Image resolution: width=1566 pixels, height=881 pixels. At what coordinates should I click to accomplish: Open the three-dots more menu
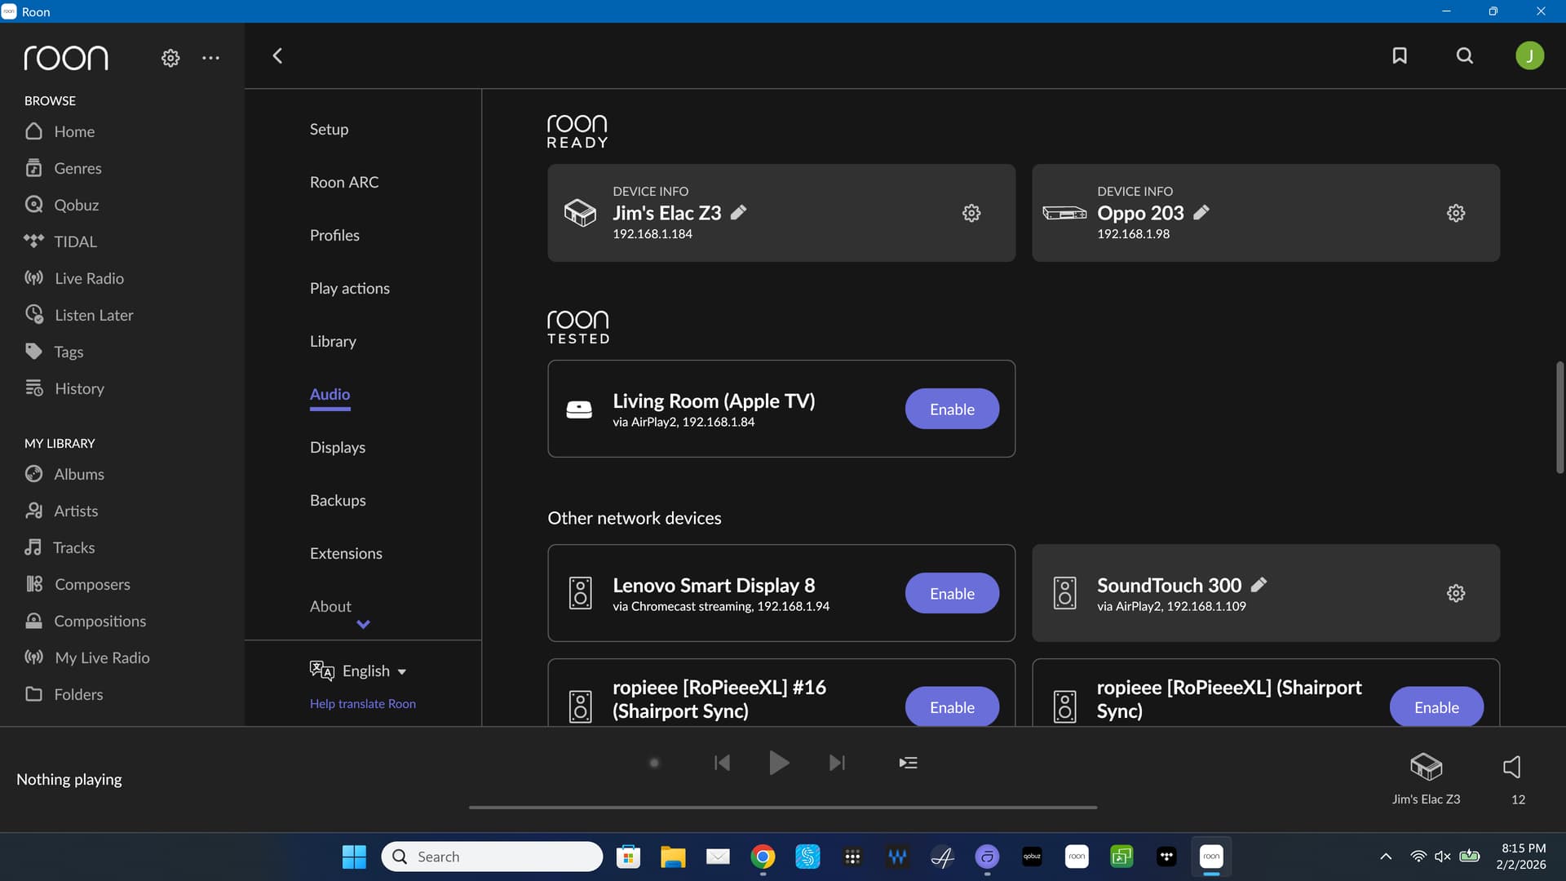tap(210, 58)
